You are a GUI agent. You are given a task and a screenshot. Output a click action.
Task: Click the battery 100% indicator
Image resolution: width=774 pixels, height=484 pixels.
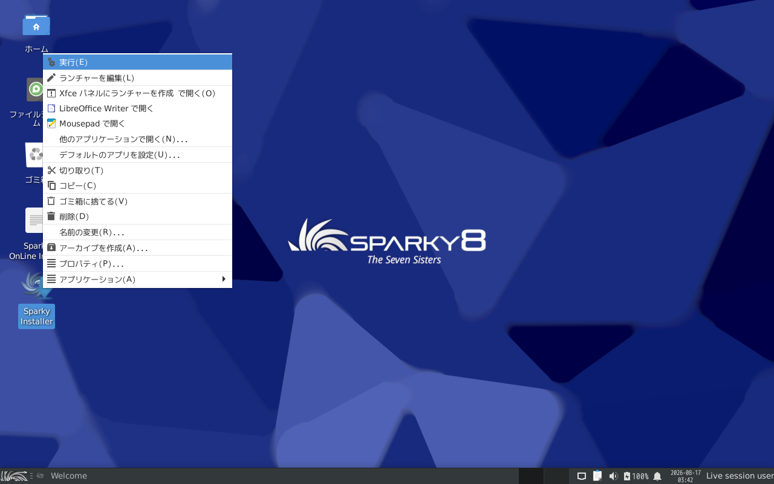click(636, 476)
